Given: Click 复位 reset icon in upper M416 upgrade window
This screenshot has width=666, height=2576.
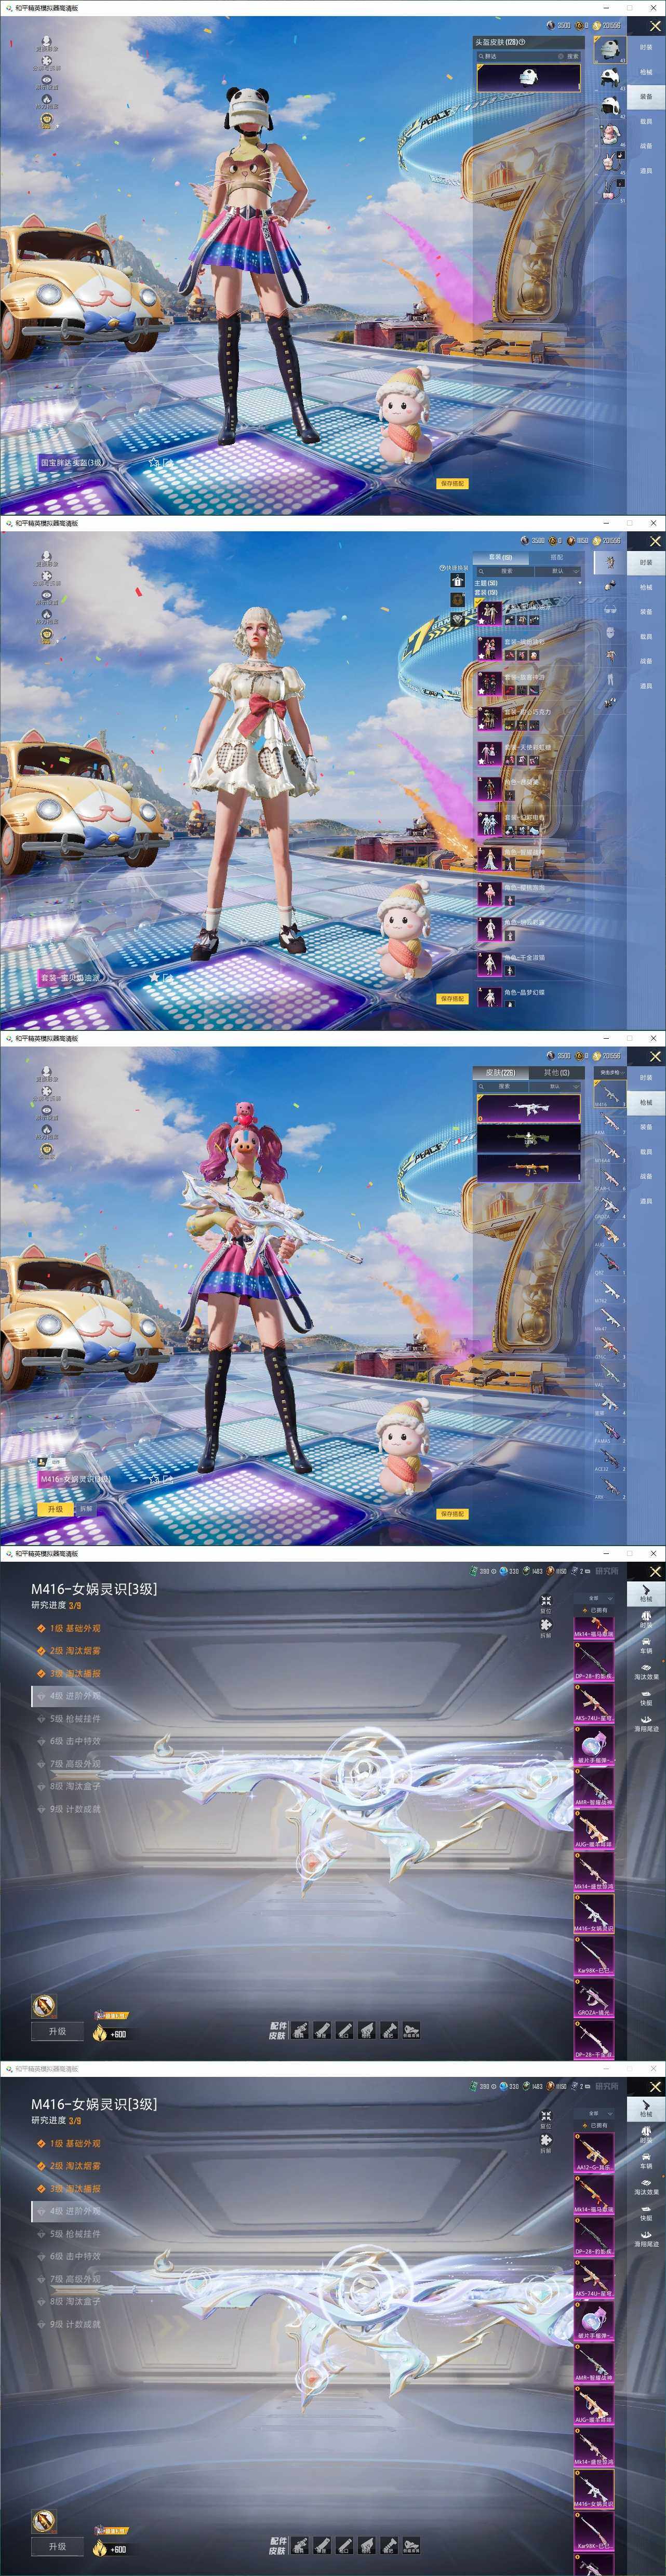Looking at the screenshot, I should point(546,1603).
